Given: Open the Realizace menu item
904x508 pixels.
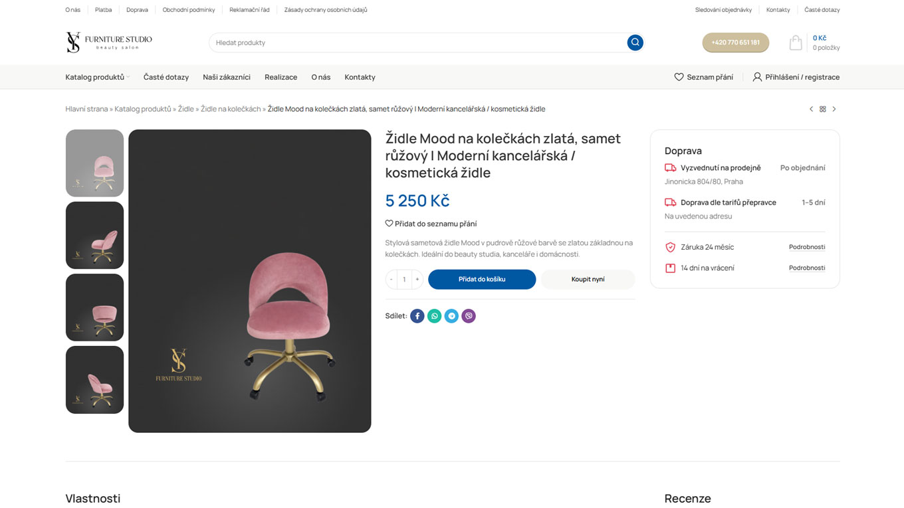Looking at the screenshot, I should [281, 77].
